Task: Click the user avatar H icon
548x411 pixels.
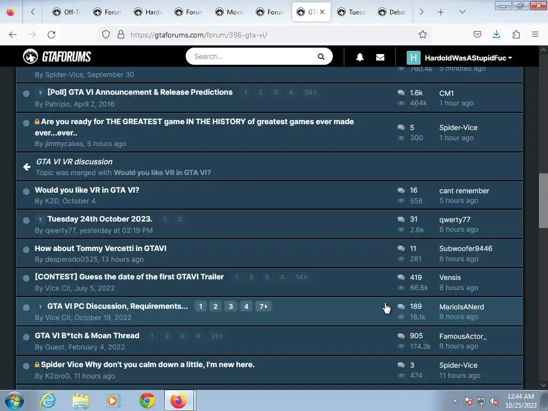Action: click(x=414, y=58)
